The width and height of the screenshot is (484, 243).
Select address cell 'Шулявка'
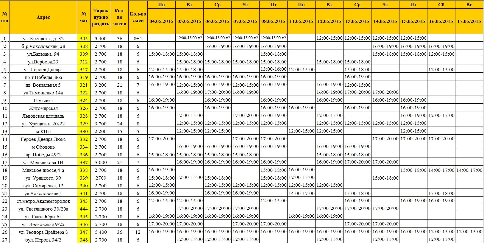click(43, 100)
